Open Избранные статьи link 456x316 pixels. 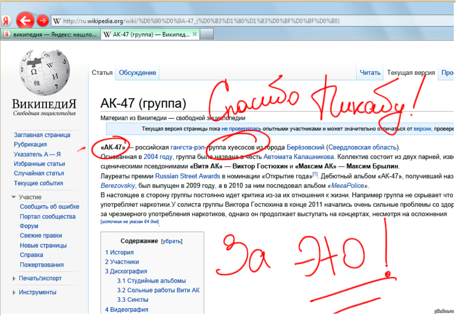[x=39, y=164]
